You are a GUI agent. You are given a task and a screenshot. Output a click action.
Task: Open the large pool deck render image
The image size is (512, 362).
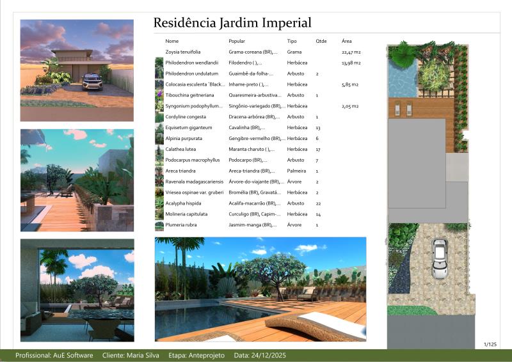(260, 289)
